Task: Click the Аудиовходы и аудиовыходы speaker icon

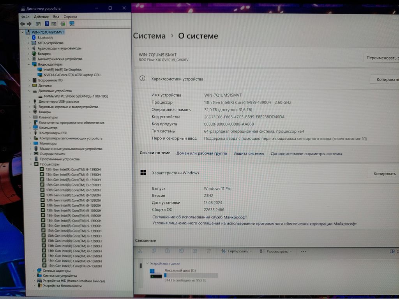Action: pos(34,48)
